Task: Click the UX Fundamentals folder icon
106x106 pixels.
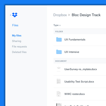Action: point(59,39)
